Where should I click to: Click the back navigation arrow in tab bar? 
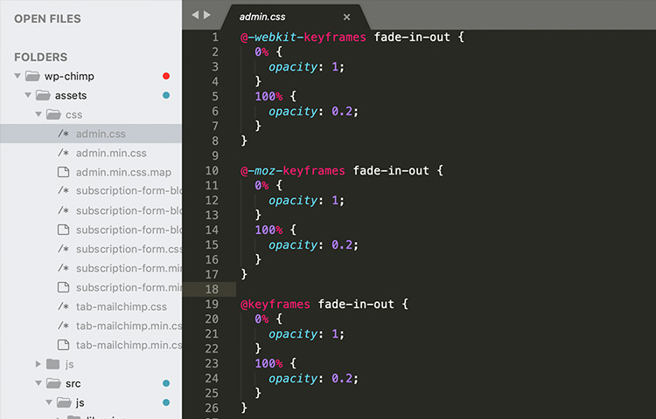click(x=195, y=15)
